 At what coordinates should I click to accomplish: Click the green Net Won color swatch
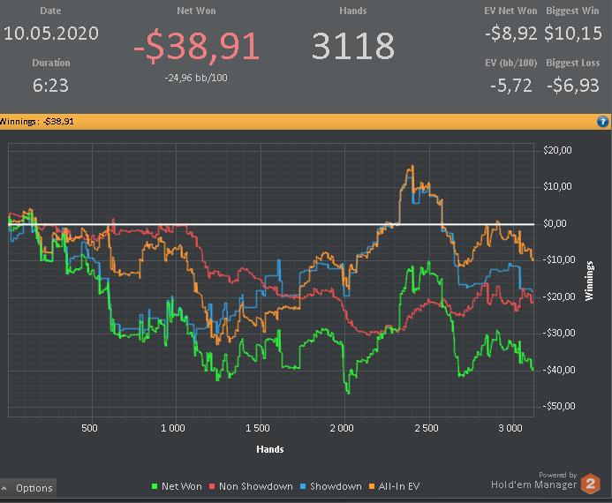coord(155,486)
